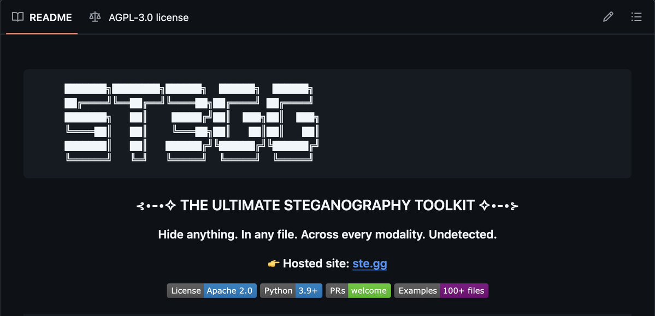
Task: Switch to the README tab
Action: [42, 17]
